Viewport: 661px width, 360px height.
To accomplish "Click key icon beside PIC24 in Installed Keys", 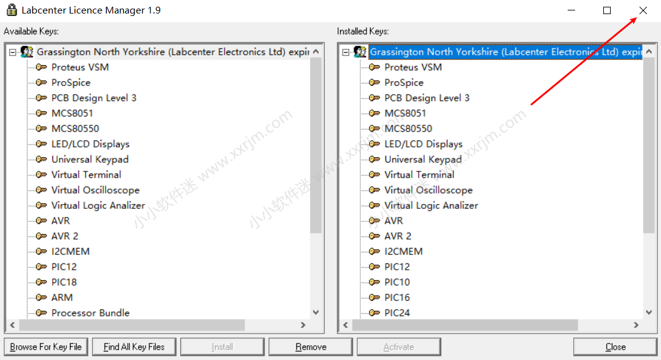I will pos(374,313).
